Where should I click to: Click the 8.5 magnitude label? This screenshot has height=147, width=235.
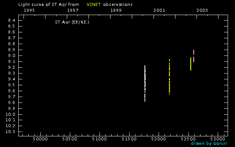click(x=12, y=26)
